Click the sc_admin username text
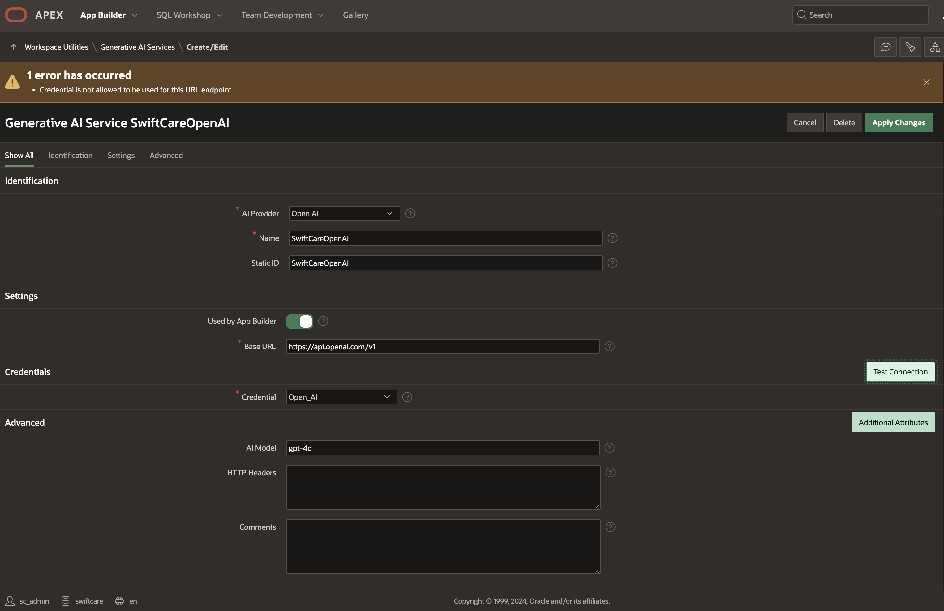The height and width of the screenshot is (611, 944). tap(34, 601)
